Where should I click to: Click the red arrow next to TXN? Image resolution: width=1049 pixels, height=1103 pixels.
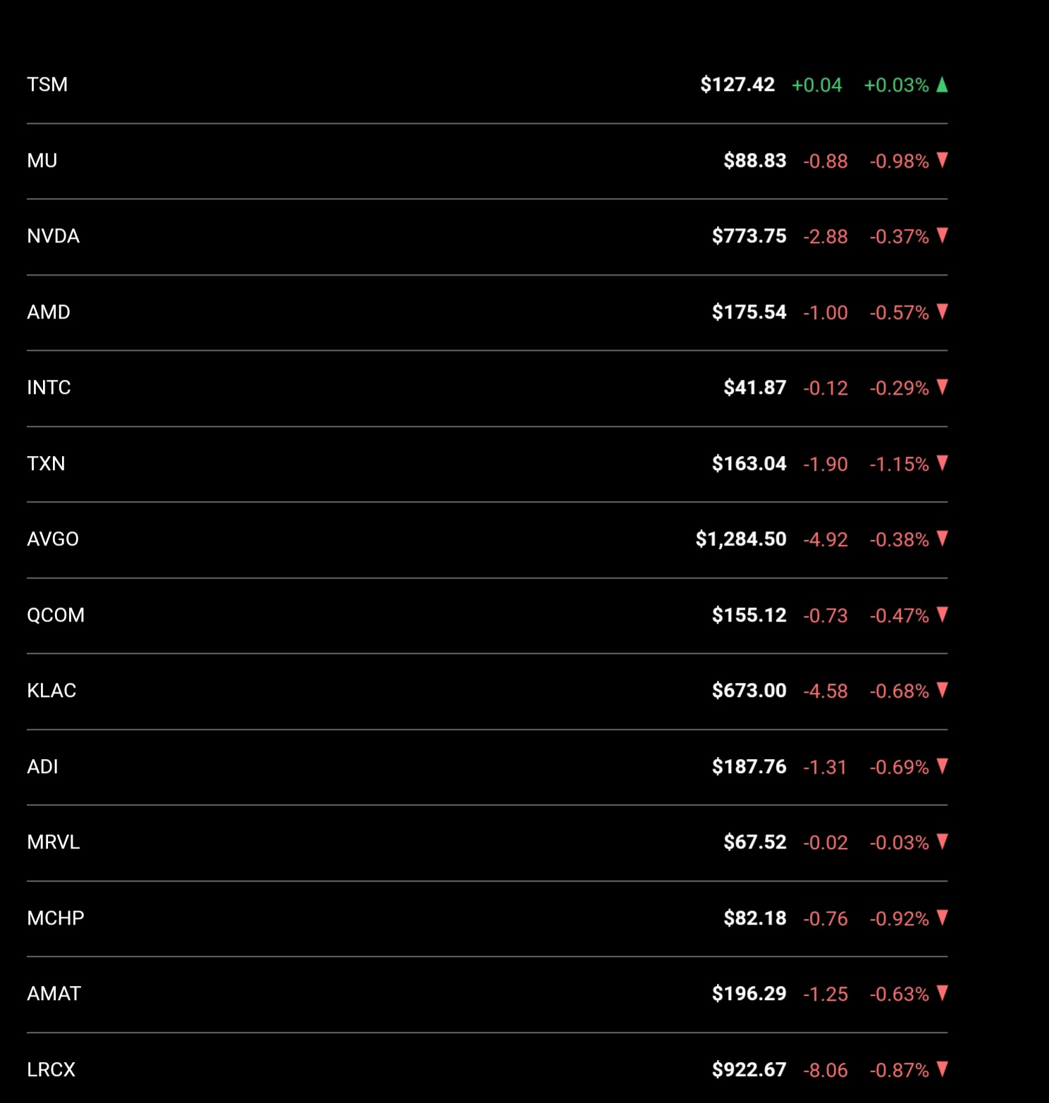pyautogui.click(x=942, y=463)
